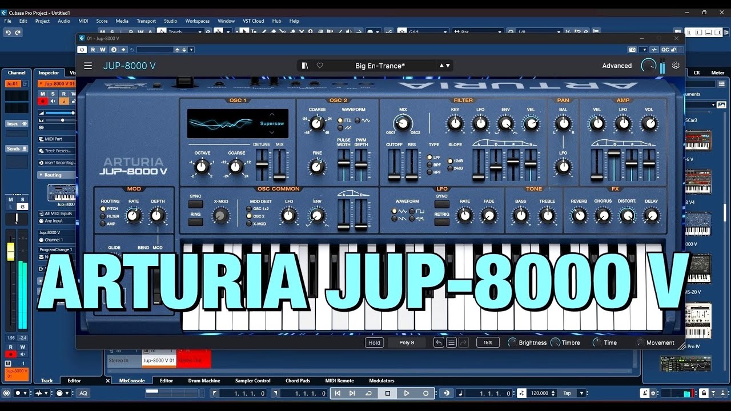The height and width of the screenshot is (411, 731).
Task: Click the tempo 120.000 field
Action: [x=540, y=393]
